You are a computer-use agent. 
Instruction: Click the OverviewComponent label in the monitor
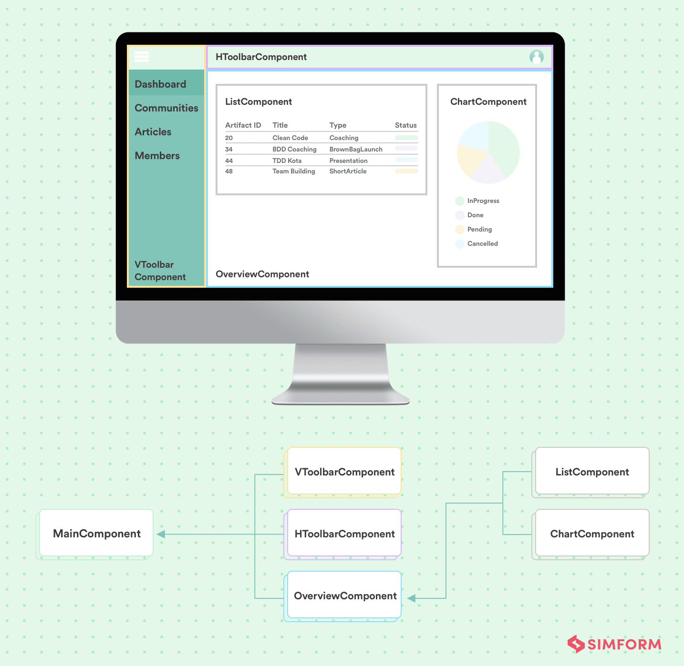[x=262, y=274]
